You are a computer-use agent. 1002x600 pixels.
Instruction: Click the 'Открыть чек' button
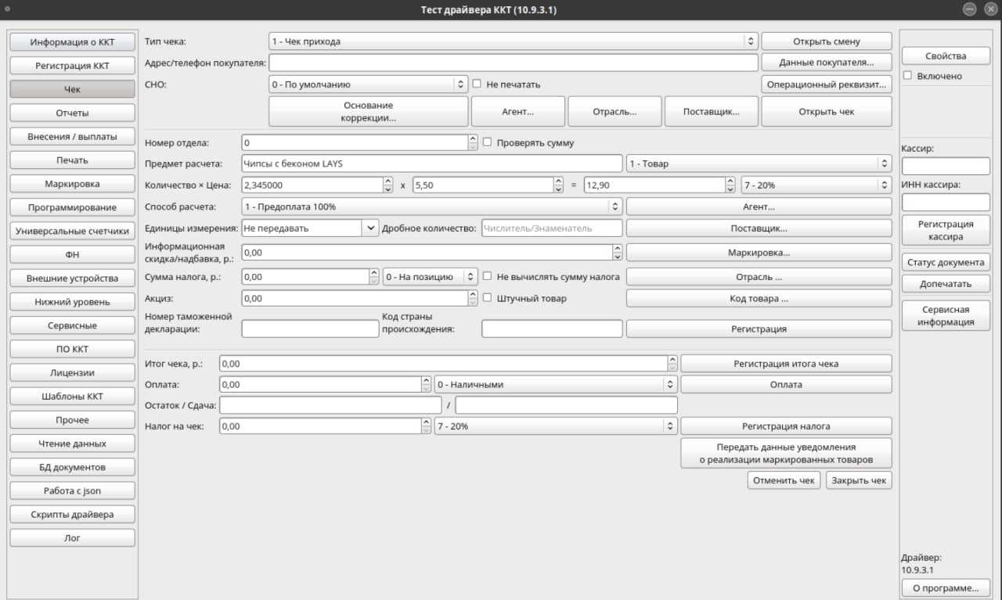pos(827,111)
